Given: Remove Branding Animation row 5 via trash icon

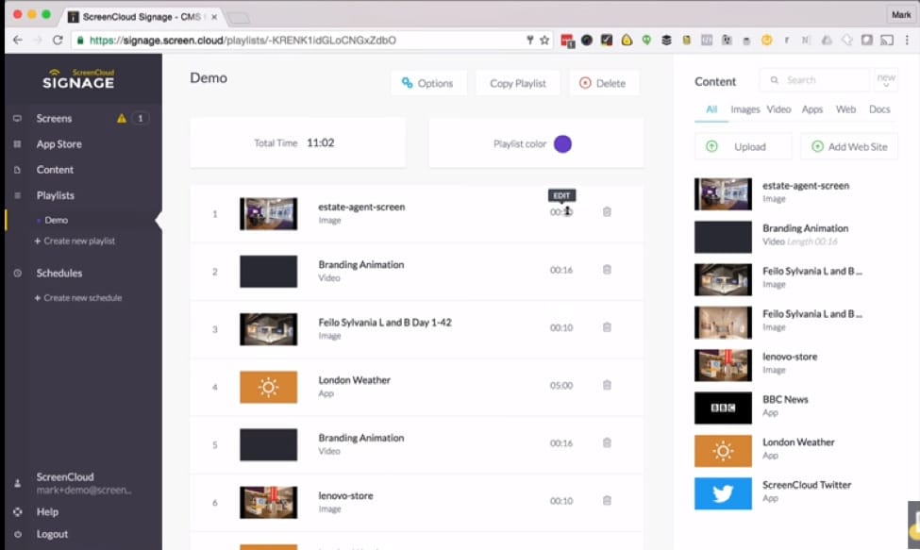Looking at the screenshot, I should [x=607, y=442].
